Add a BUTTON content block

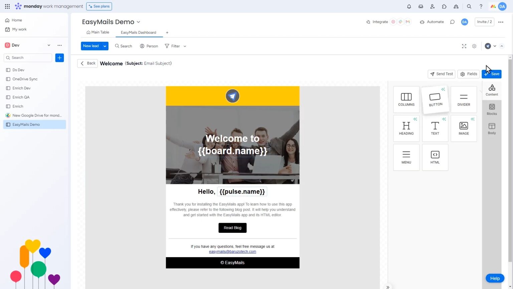(x=435, y=99)
